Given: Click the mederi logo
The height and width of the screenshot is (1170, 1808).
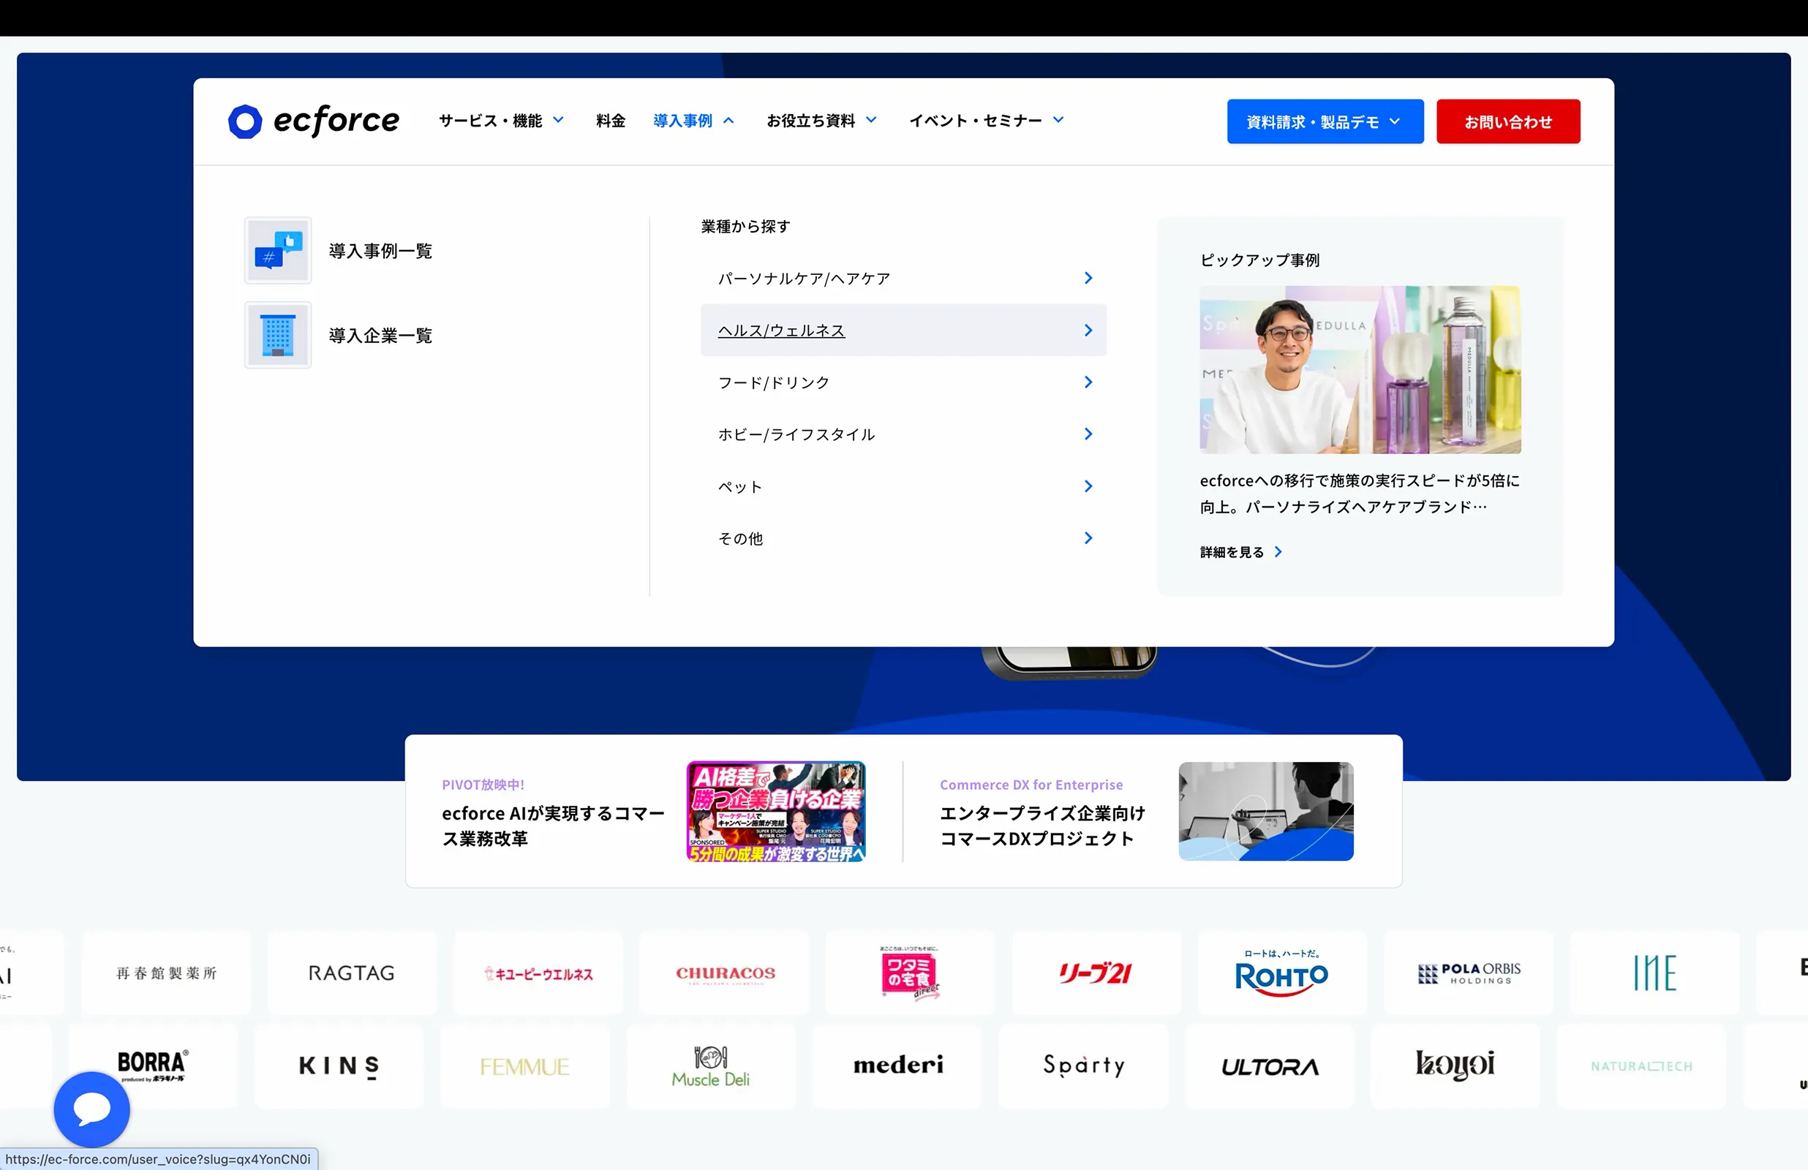Looking at the screenshot, I should [898, 1065].
